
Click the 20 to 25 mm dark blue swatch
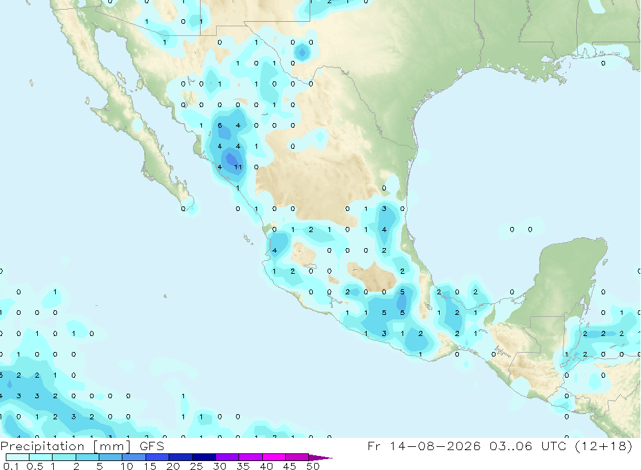coord(181,457)
